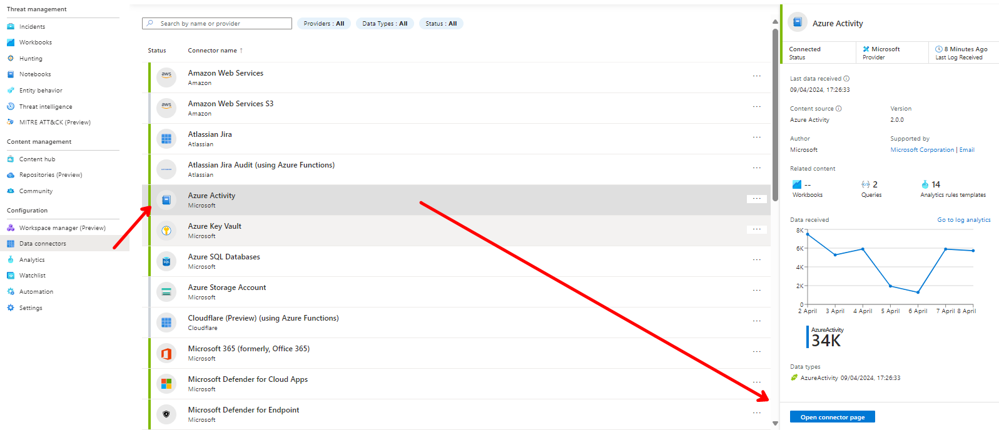Open more options for Azure Key Vault row
999x430 pixels.
757,229
